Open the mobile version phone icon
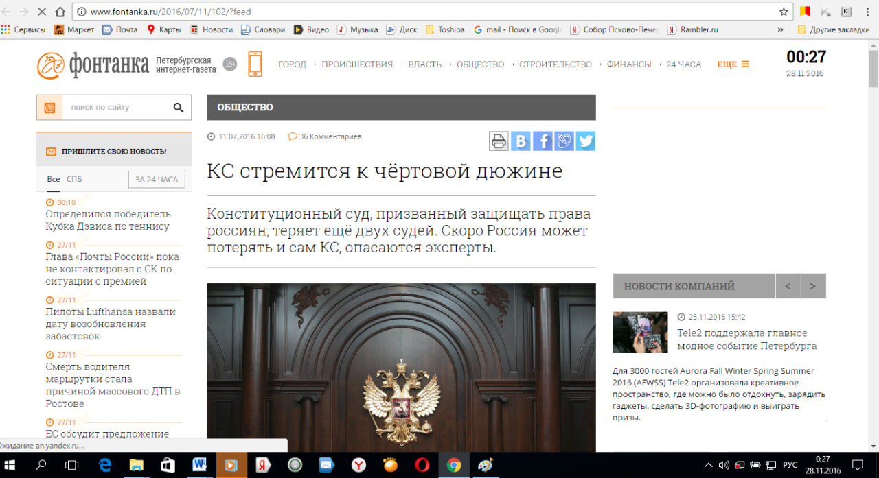Screen dimensions: 879x478 (255, 64)
